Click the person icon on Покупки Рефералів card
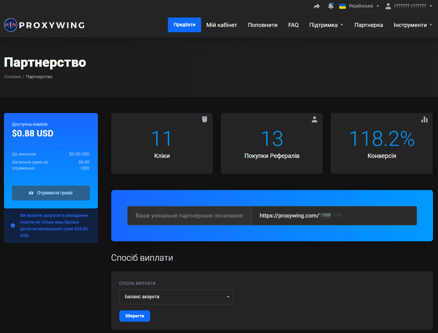 tap(314, 119)
